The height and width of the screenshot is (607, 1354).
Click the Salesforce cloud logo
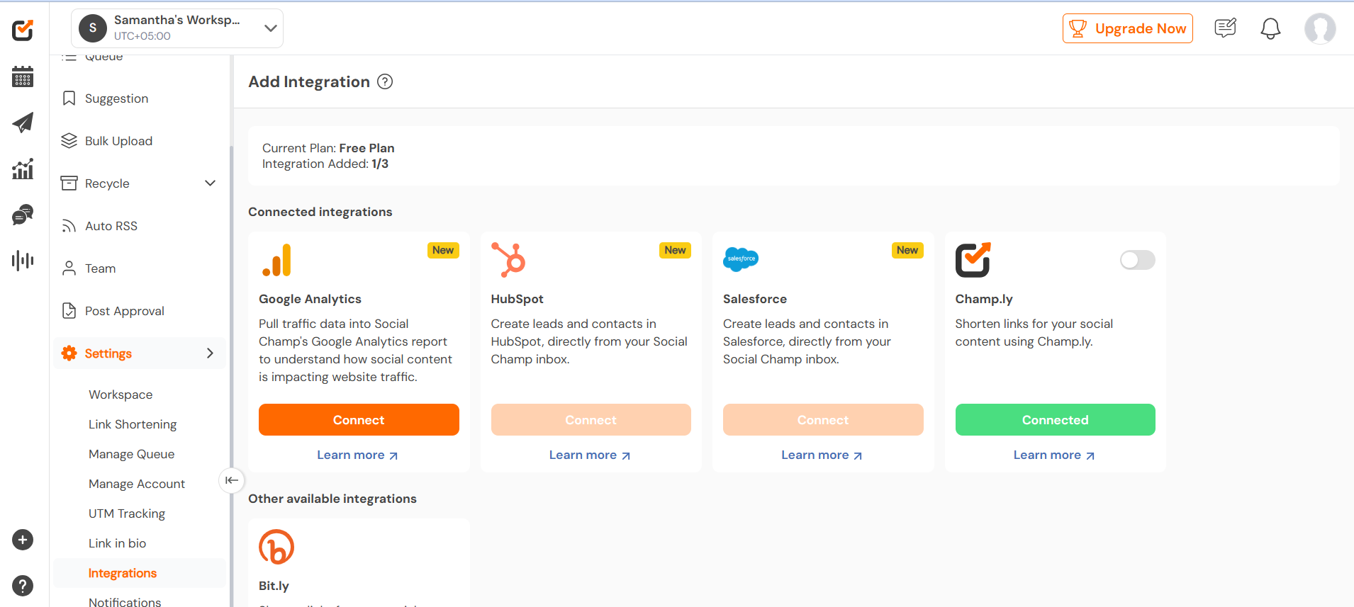pyautogui.click(x=741, y=259)
